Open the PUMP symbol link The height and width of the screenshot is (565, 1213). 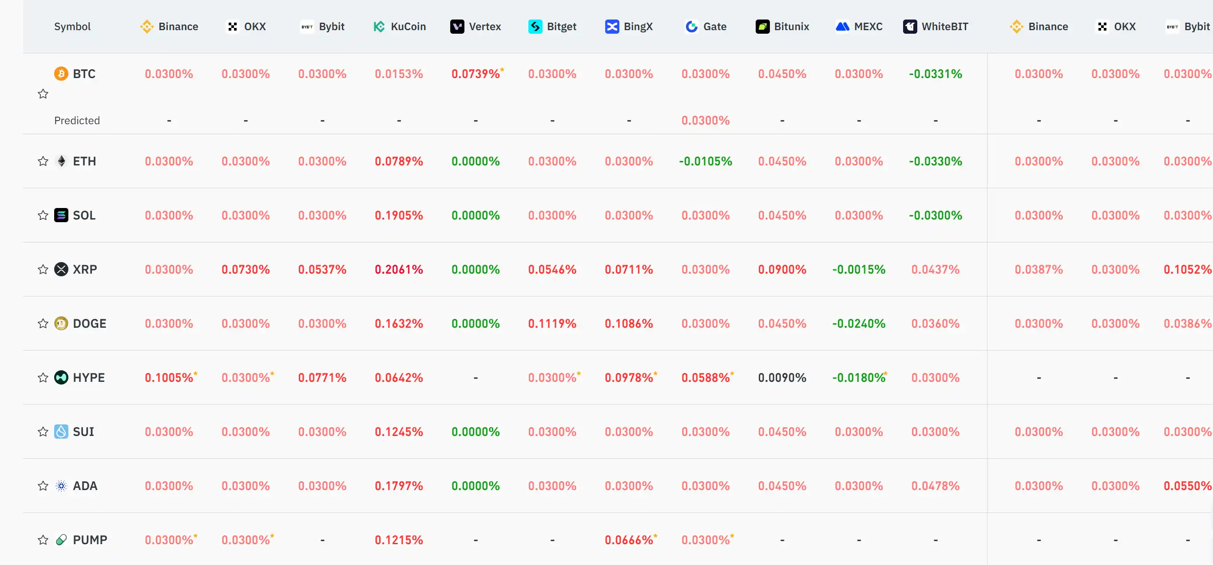tap(90, 540)
